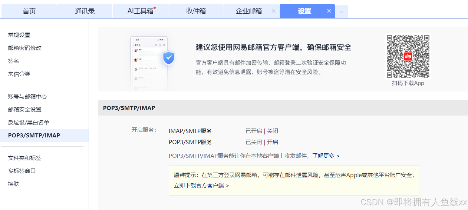468x210 pixels.
Task: Open the AI工具箱 tab
Action: tap(140, 11)
